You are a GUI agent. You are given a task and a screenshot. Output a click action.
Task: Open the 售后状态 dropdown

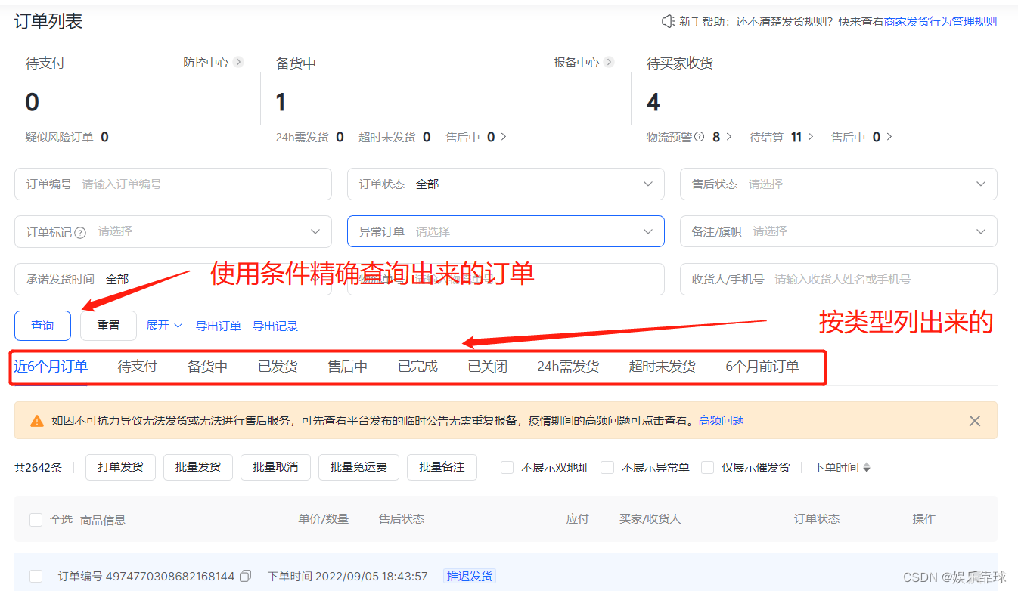(839, 184)
